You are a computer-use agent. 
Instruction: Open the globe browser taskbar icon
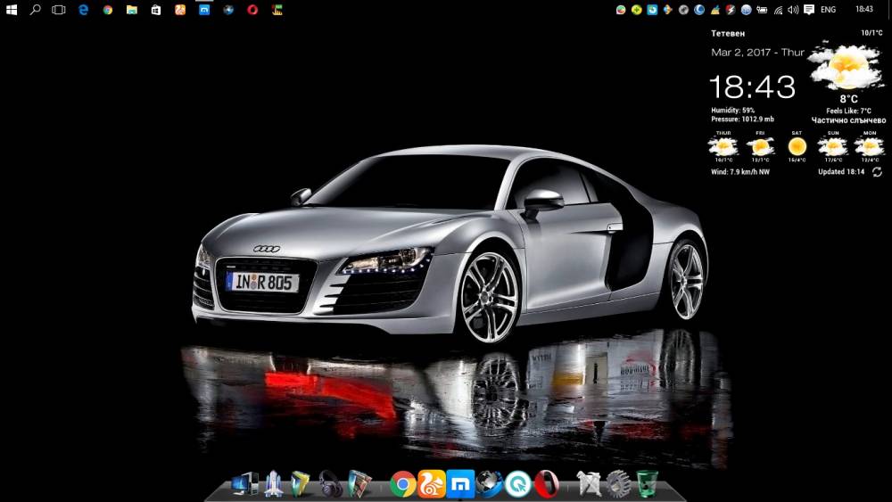(x=228, y=10)
